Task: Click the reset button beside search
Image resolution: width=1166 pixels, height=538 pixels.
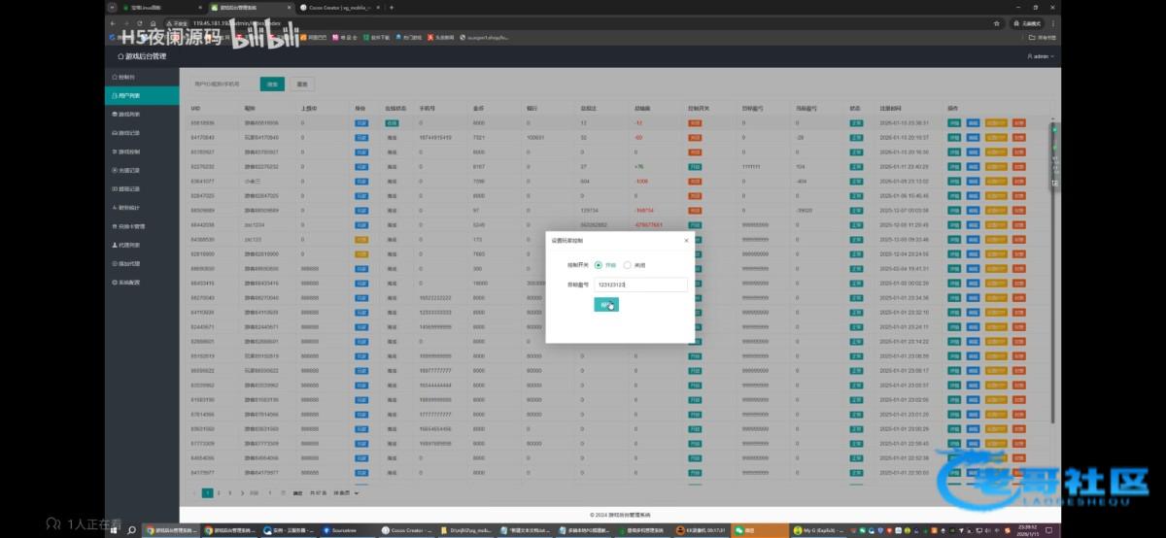Action: click(x=302, y=84)
